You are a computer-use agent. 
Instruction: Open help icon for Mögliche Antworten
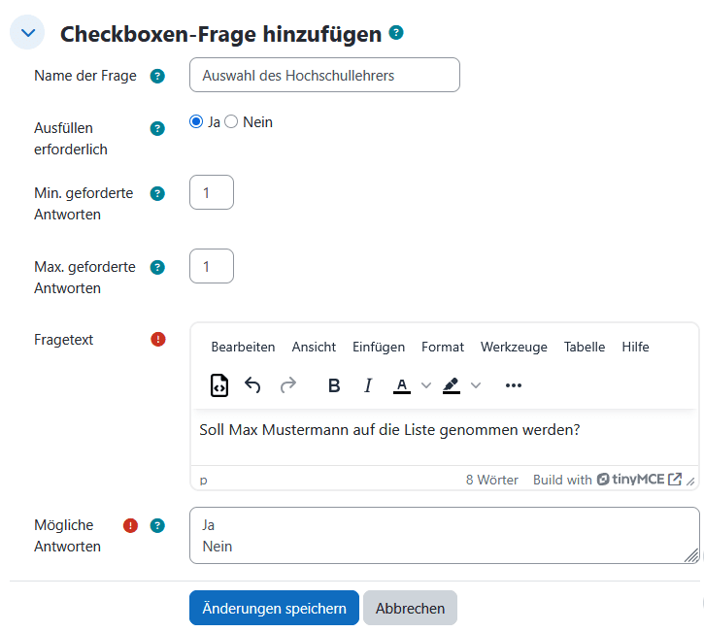[157, 525]
